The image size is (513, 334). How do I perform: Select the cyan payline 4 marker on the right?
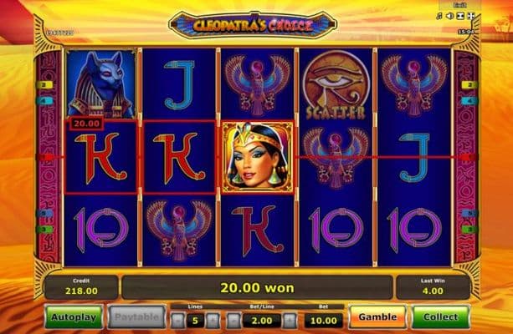pos(469,101)
